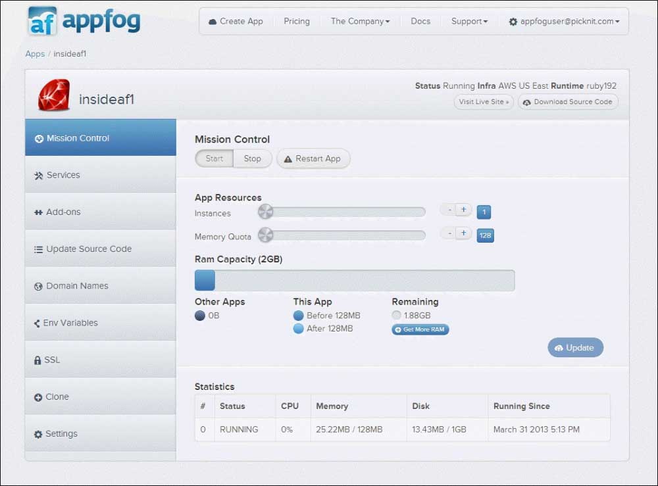Open the Support dropdown menu
Image resolution: width=658 pixels, height=486 pixels.
point(469,21)
